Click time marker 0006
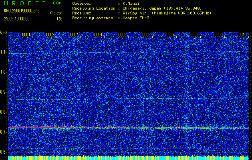Viewport: 252px width, 160px height. click(146, 35)
